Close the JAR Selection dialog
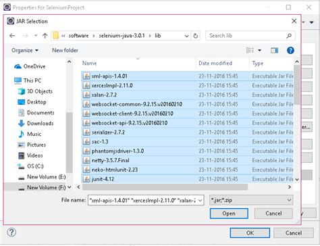 click(x=294, y=21)
